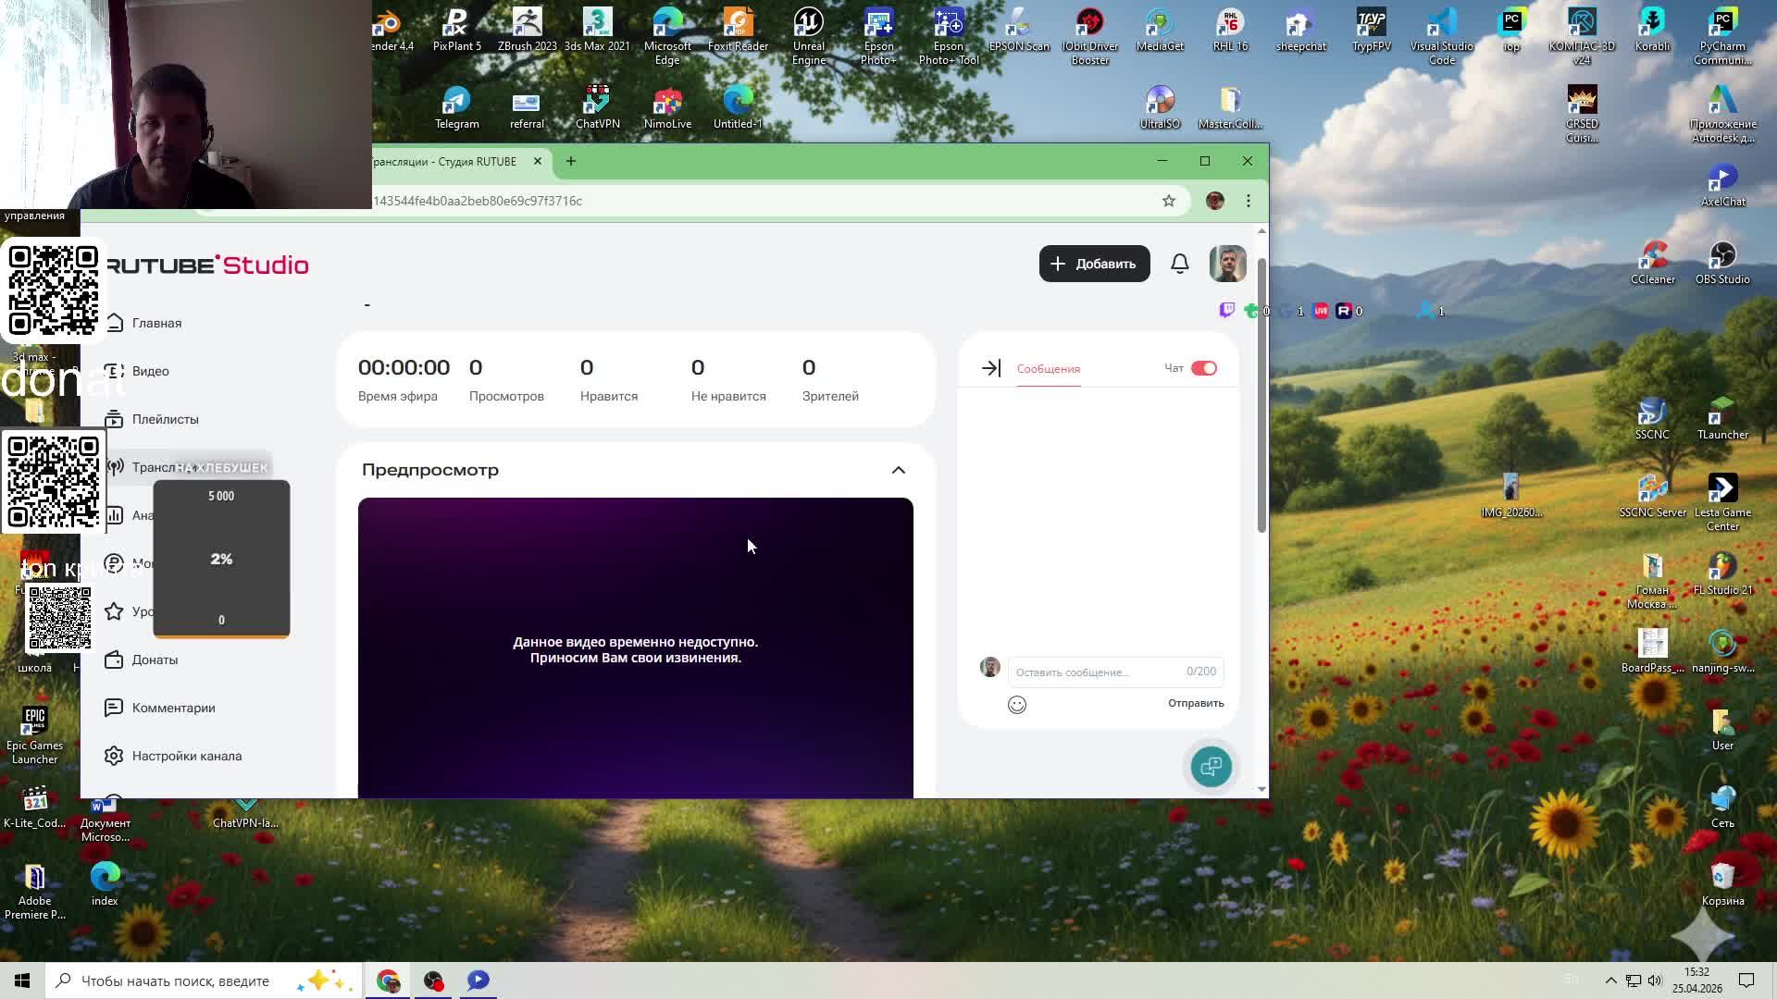Switch to the Сообщения tab

(1048, 368)
